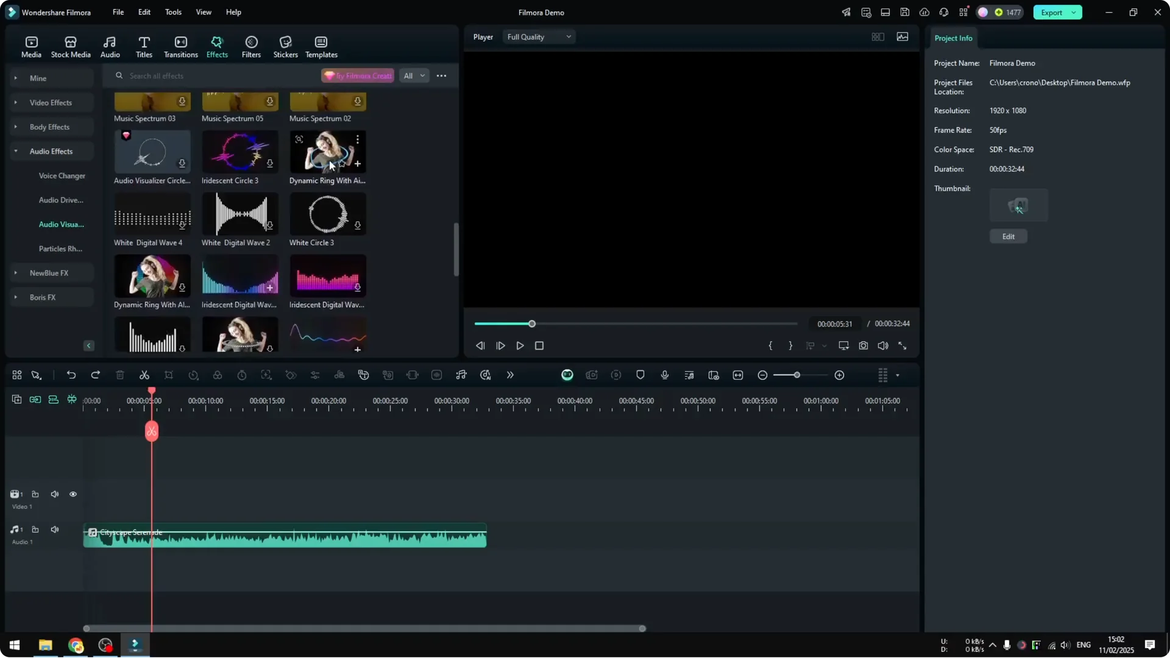Mute the Audio 1 track

click(x=54, y=529)
